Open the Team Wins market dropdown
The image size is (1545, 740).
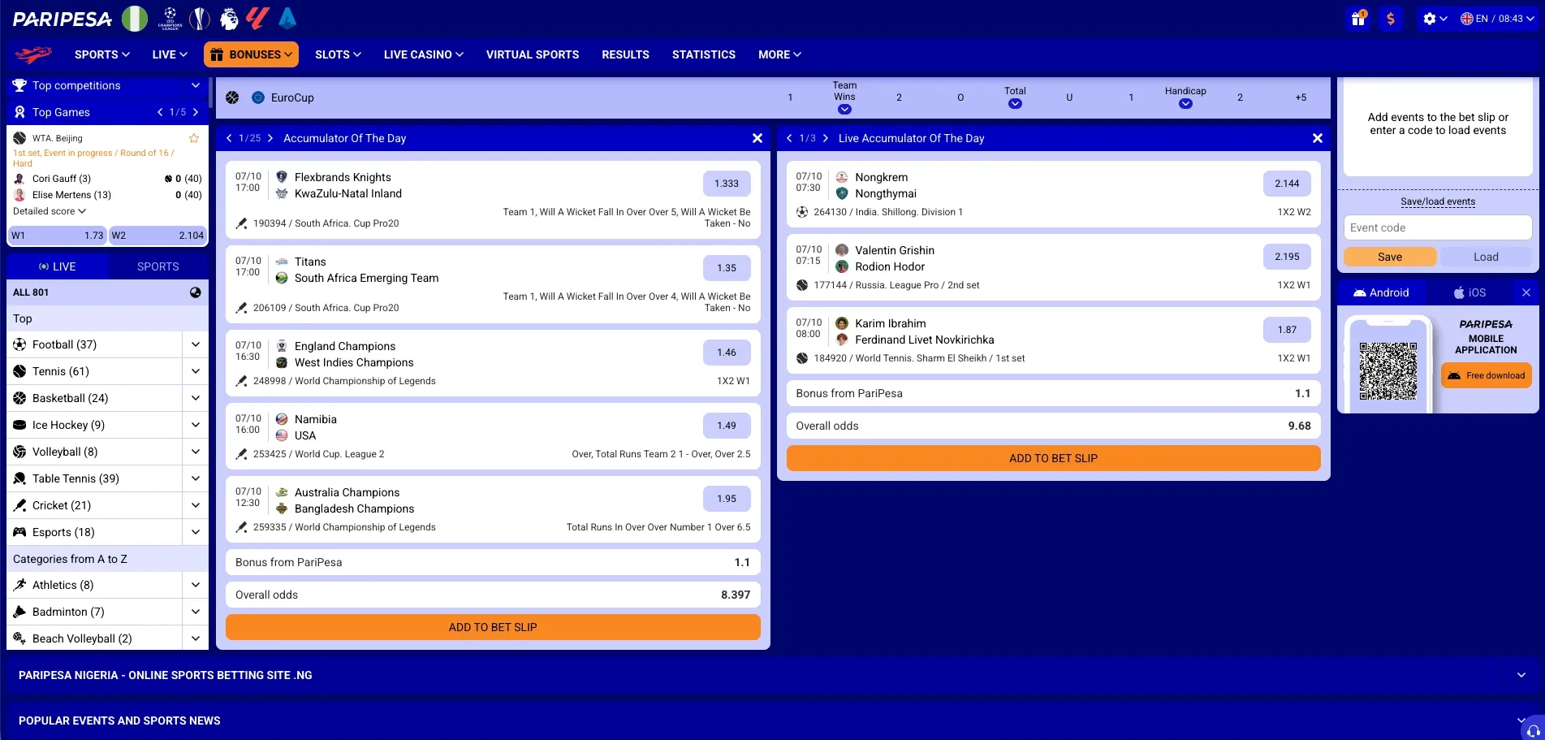point(844,109)
